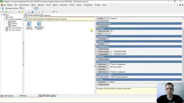The image size is (184, 103).
Task: Click the view-mode button beside Торговая группа dropdown
Action: [37, 8]
